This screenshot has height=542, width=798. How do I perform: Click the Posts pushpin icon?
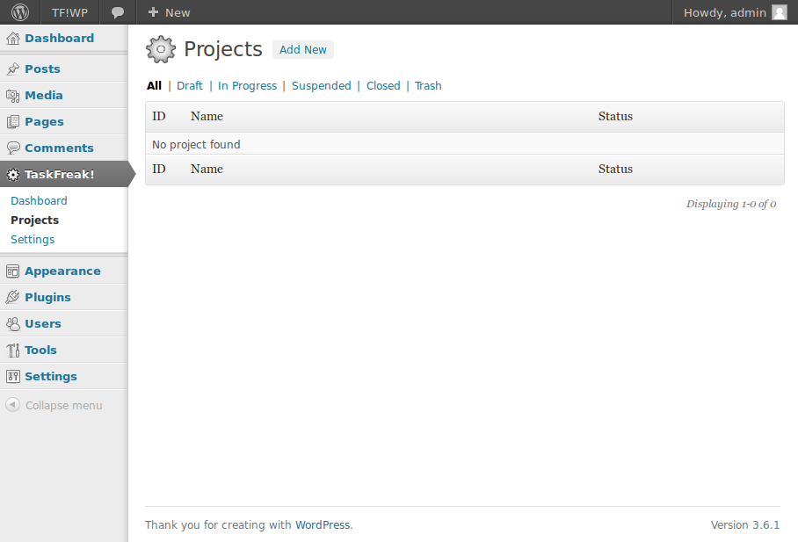12,69
